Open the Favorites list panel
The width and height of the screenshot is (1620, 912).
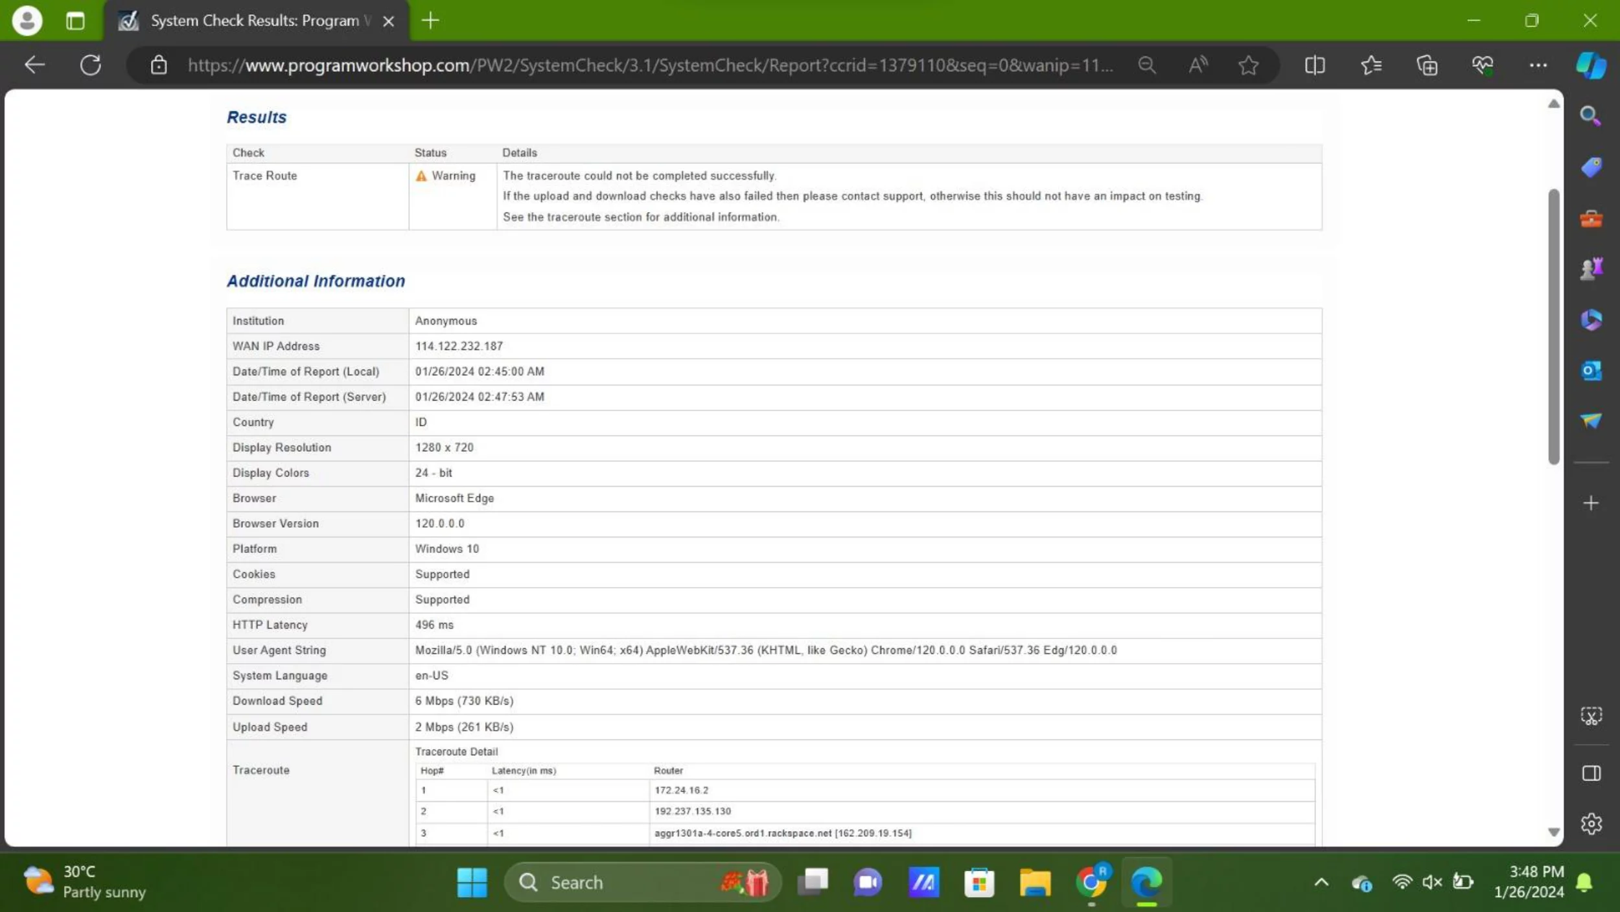click(x=1371, y=65)
